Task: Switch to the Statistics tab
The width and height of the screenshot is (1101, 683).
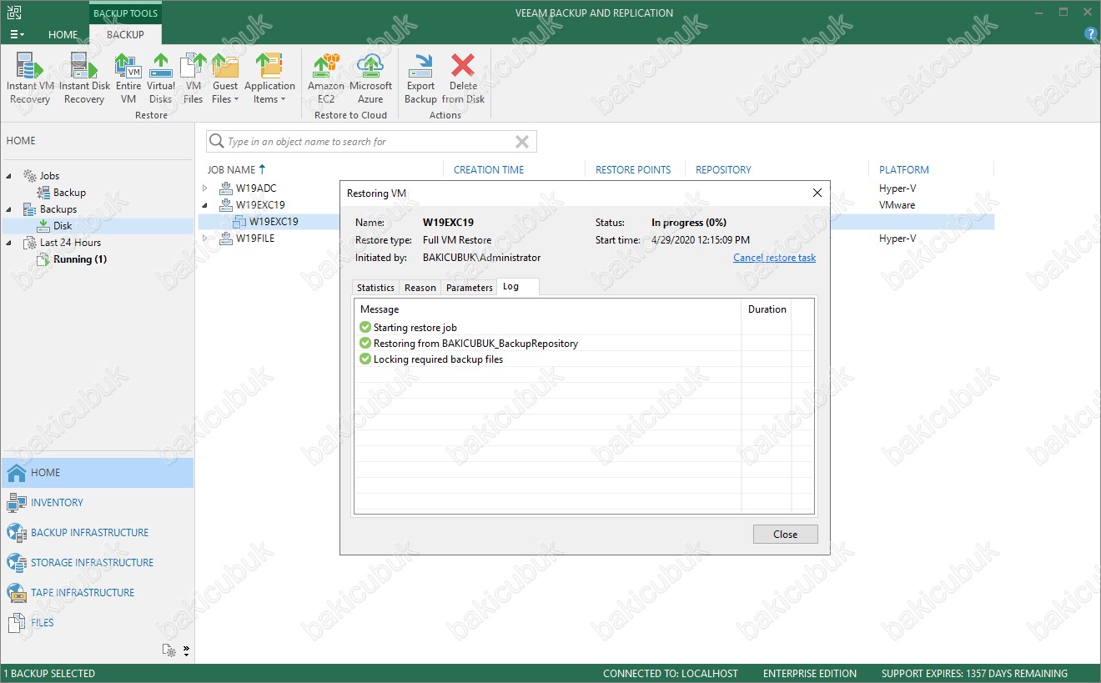Action: click(375, 288)
